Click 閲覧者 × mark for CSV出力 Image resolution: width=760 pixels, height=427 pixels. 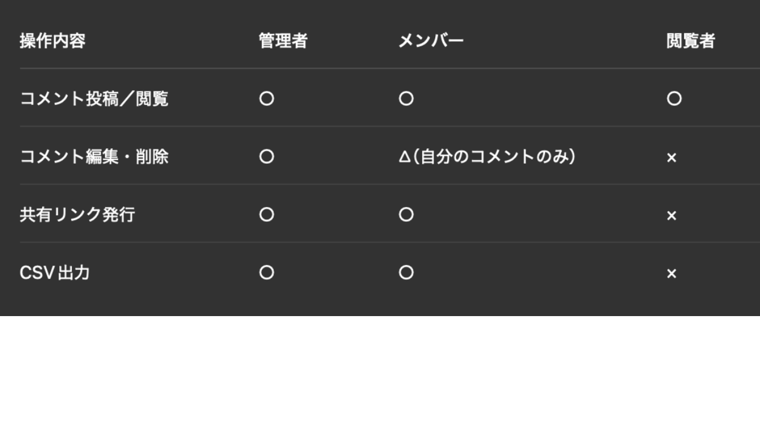click(672, 274)
